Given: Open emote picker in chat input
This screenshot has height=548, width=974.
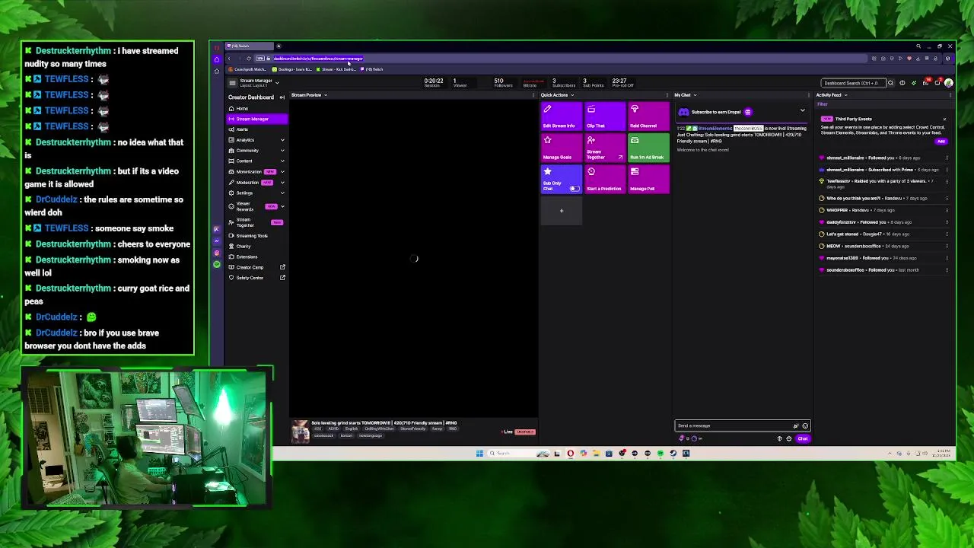Looking at the screenshot, I should pyautogui.click(x=805, y=425).
